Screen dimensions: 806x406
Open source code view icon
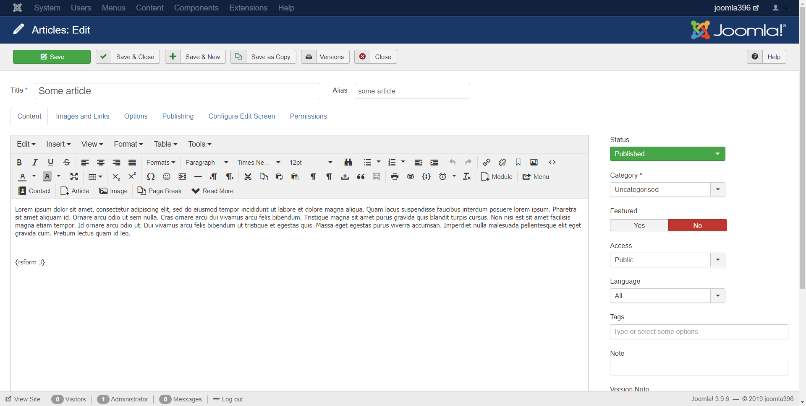click(552, 163)
